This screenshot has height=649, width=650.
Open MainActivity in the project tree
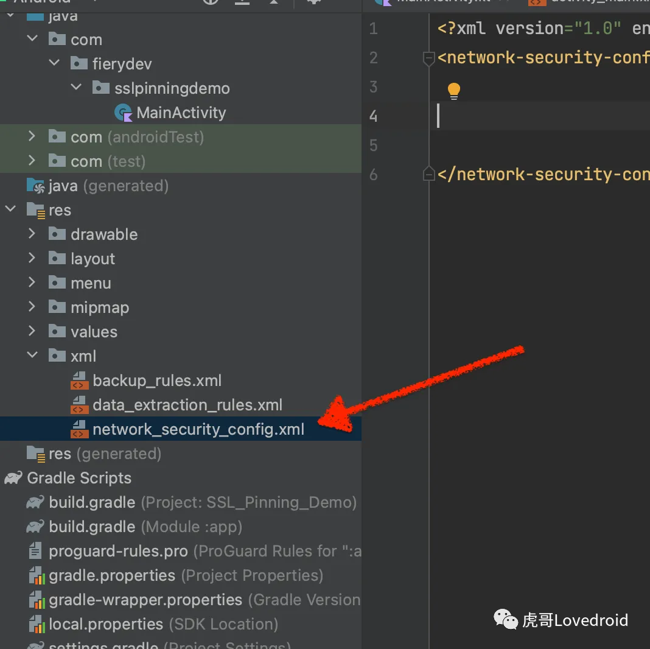[x=181, y=113]
